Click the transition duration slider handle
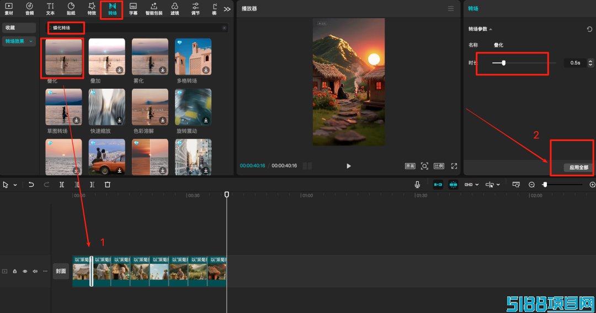This screenshot has height=313, width=596. (x=503, y=63)
